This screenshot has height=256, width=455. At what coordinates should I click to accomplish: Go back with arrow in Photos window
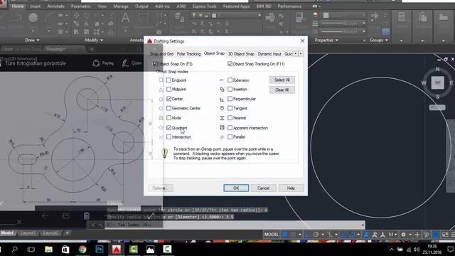tap(45, 216)
